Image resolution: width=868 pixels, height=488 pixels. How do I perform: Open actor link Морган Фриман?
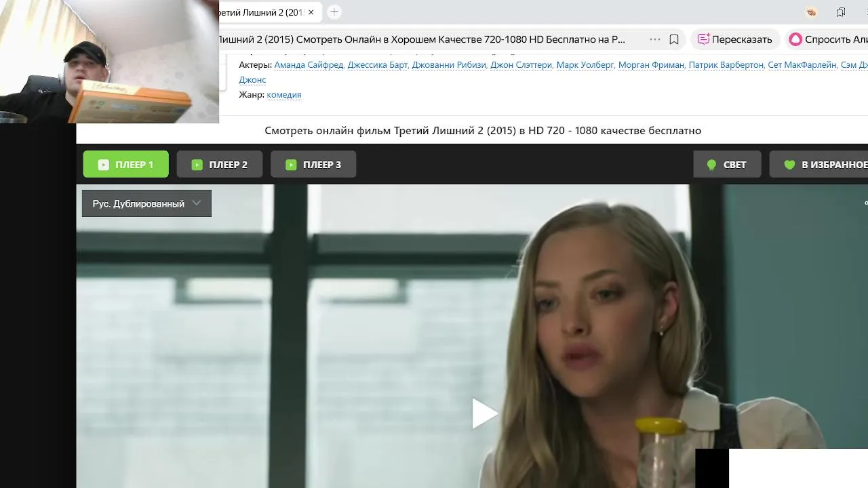click(651, 65)
